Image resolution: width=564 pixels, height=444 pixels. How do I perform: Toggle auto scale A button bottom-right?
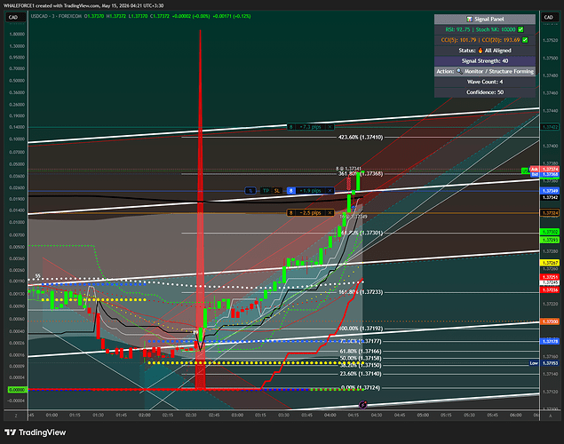(550, 416)
